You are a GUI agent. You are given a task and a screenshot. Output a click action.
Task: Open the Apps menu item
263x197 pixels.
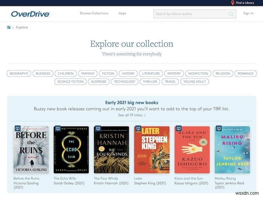122,13
